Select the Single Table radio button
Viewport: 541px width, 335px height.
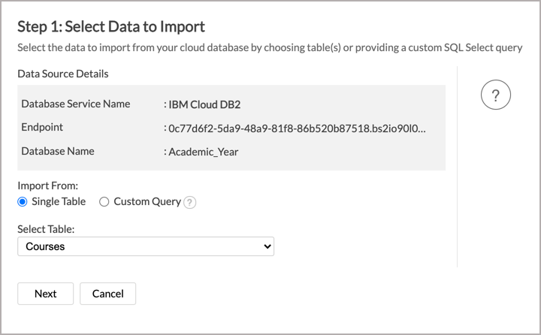pyautogui.click(x=23, y=201)
